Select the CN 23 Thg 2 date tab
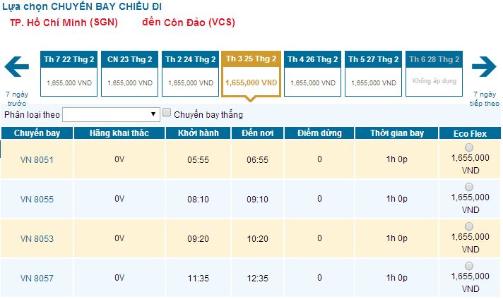 pyautogui.click(x=129, y=73)
